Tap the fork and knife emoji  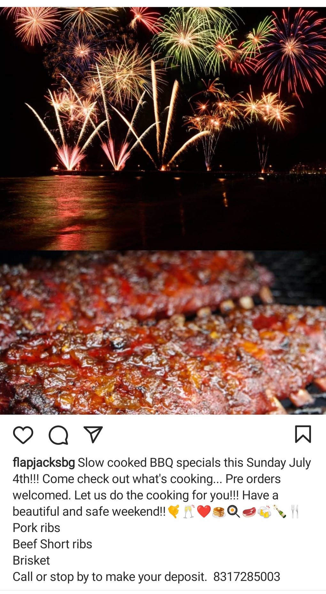[x=295, y=512]
